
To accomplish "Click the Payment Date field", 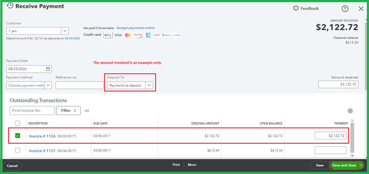I will (29, 69).
